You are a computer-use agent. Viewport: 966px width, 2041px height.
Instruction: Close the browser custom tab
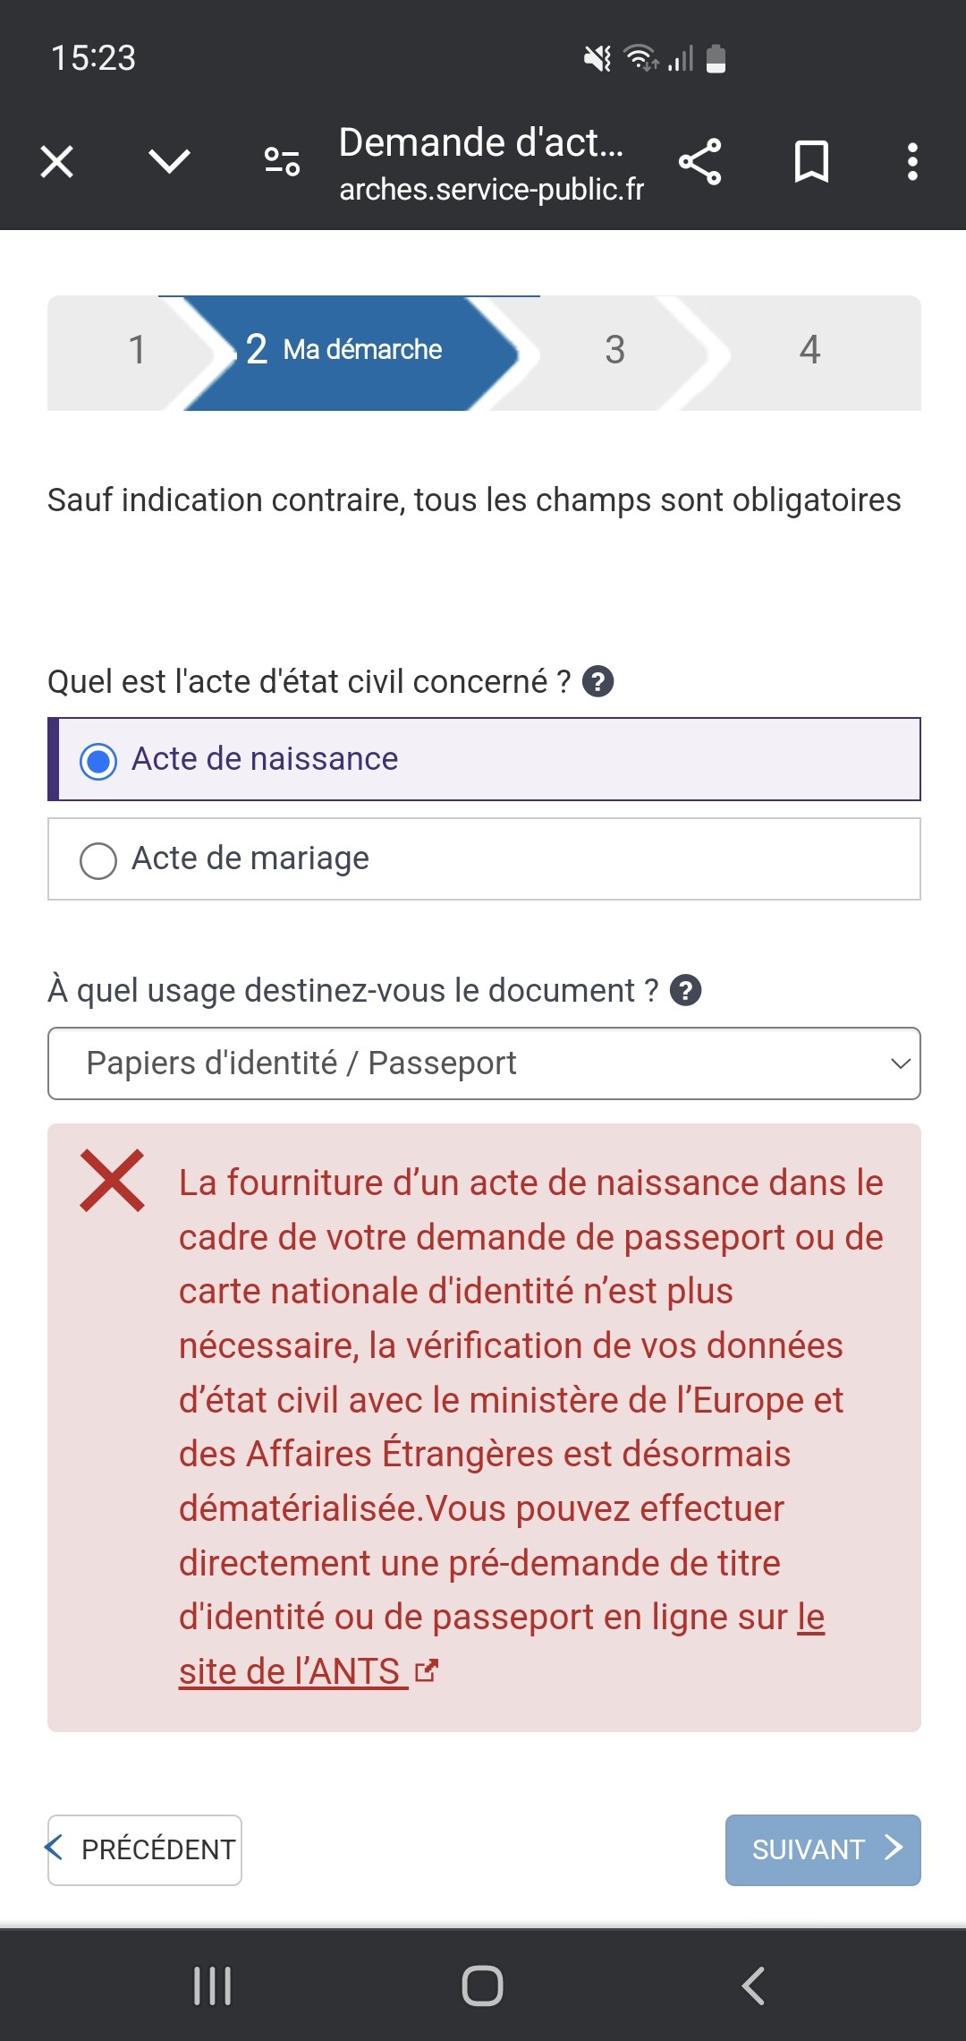[x=57, y=162]
